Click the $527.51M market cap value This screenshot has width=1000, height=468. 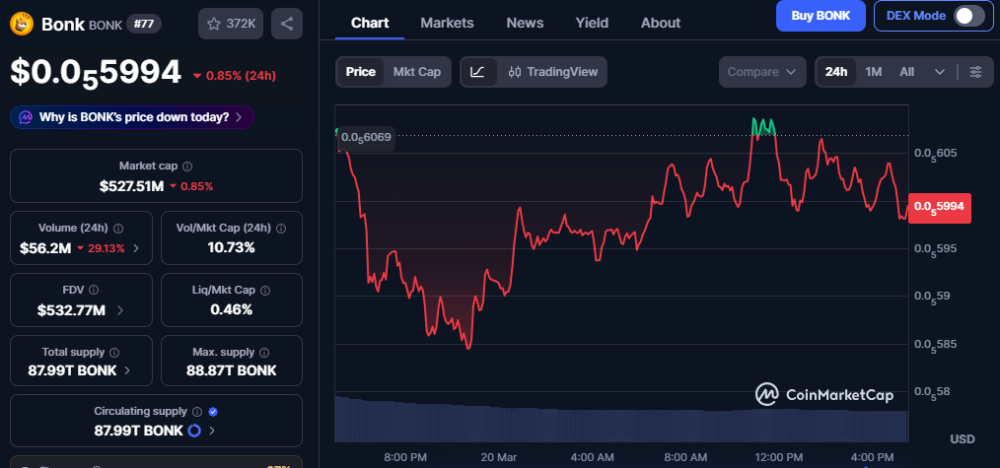point(131,186)
